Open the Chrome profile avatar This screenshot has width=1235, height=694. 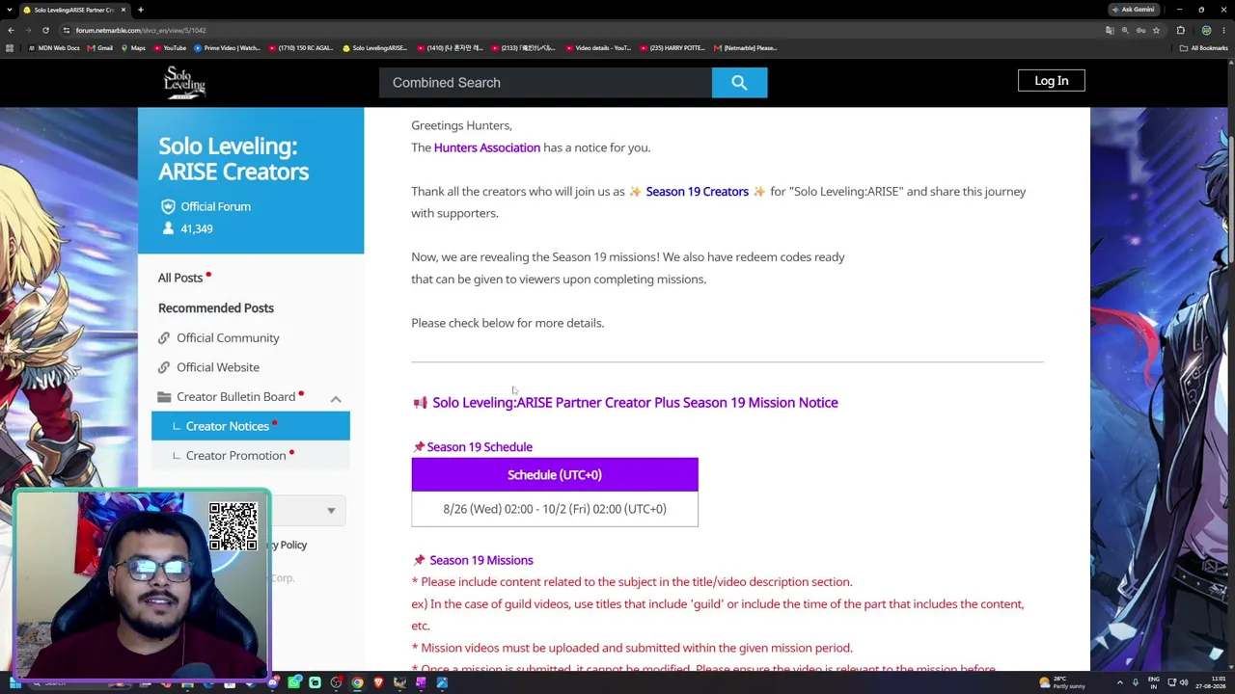pyautogui.click(x=1206, y=30)
